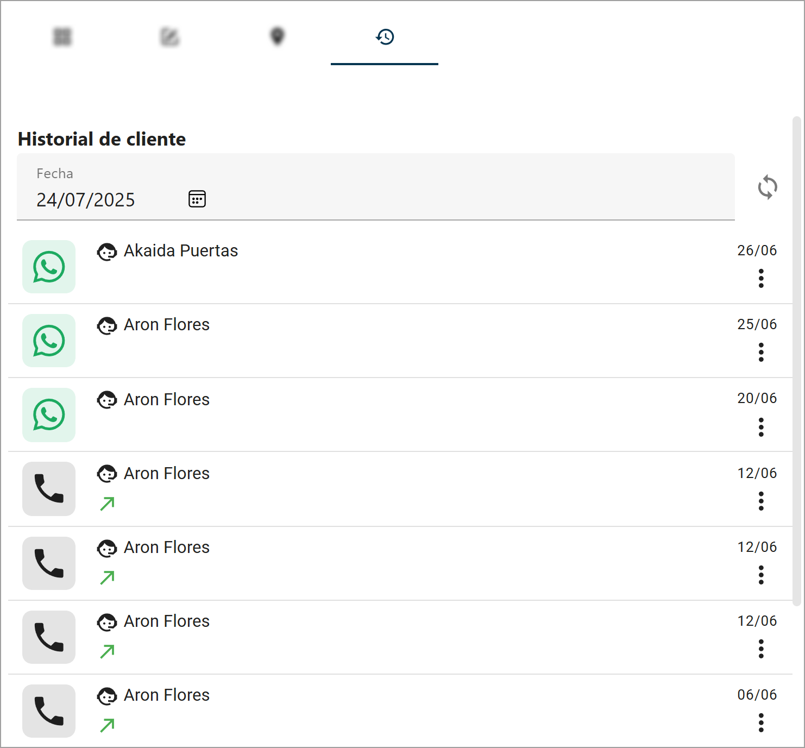Click the Fecha field showing 24/07/2025

[x=85, y=200]
